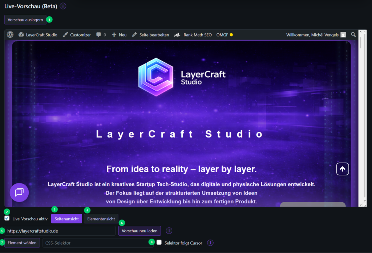Click the comments bubble icon
This screenshot has height=253, width=372.
click(98, 35)
